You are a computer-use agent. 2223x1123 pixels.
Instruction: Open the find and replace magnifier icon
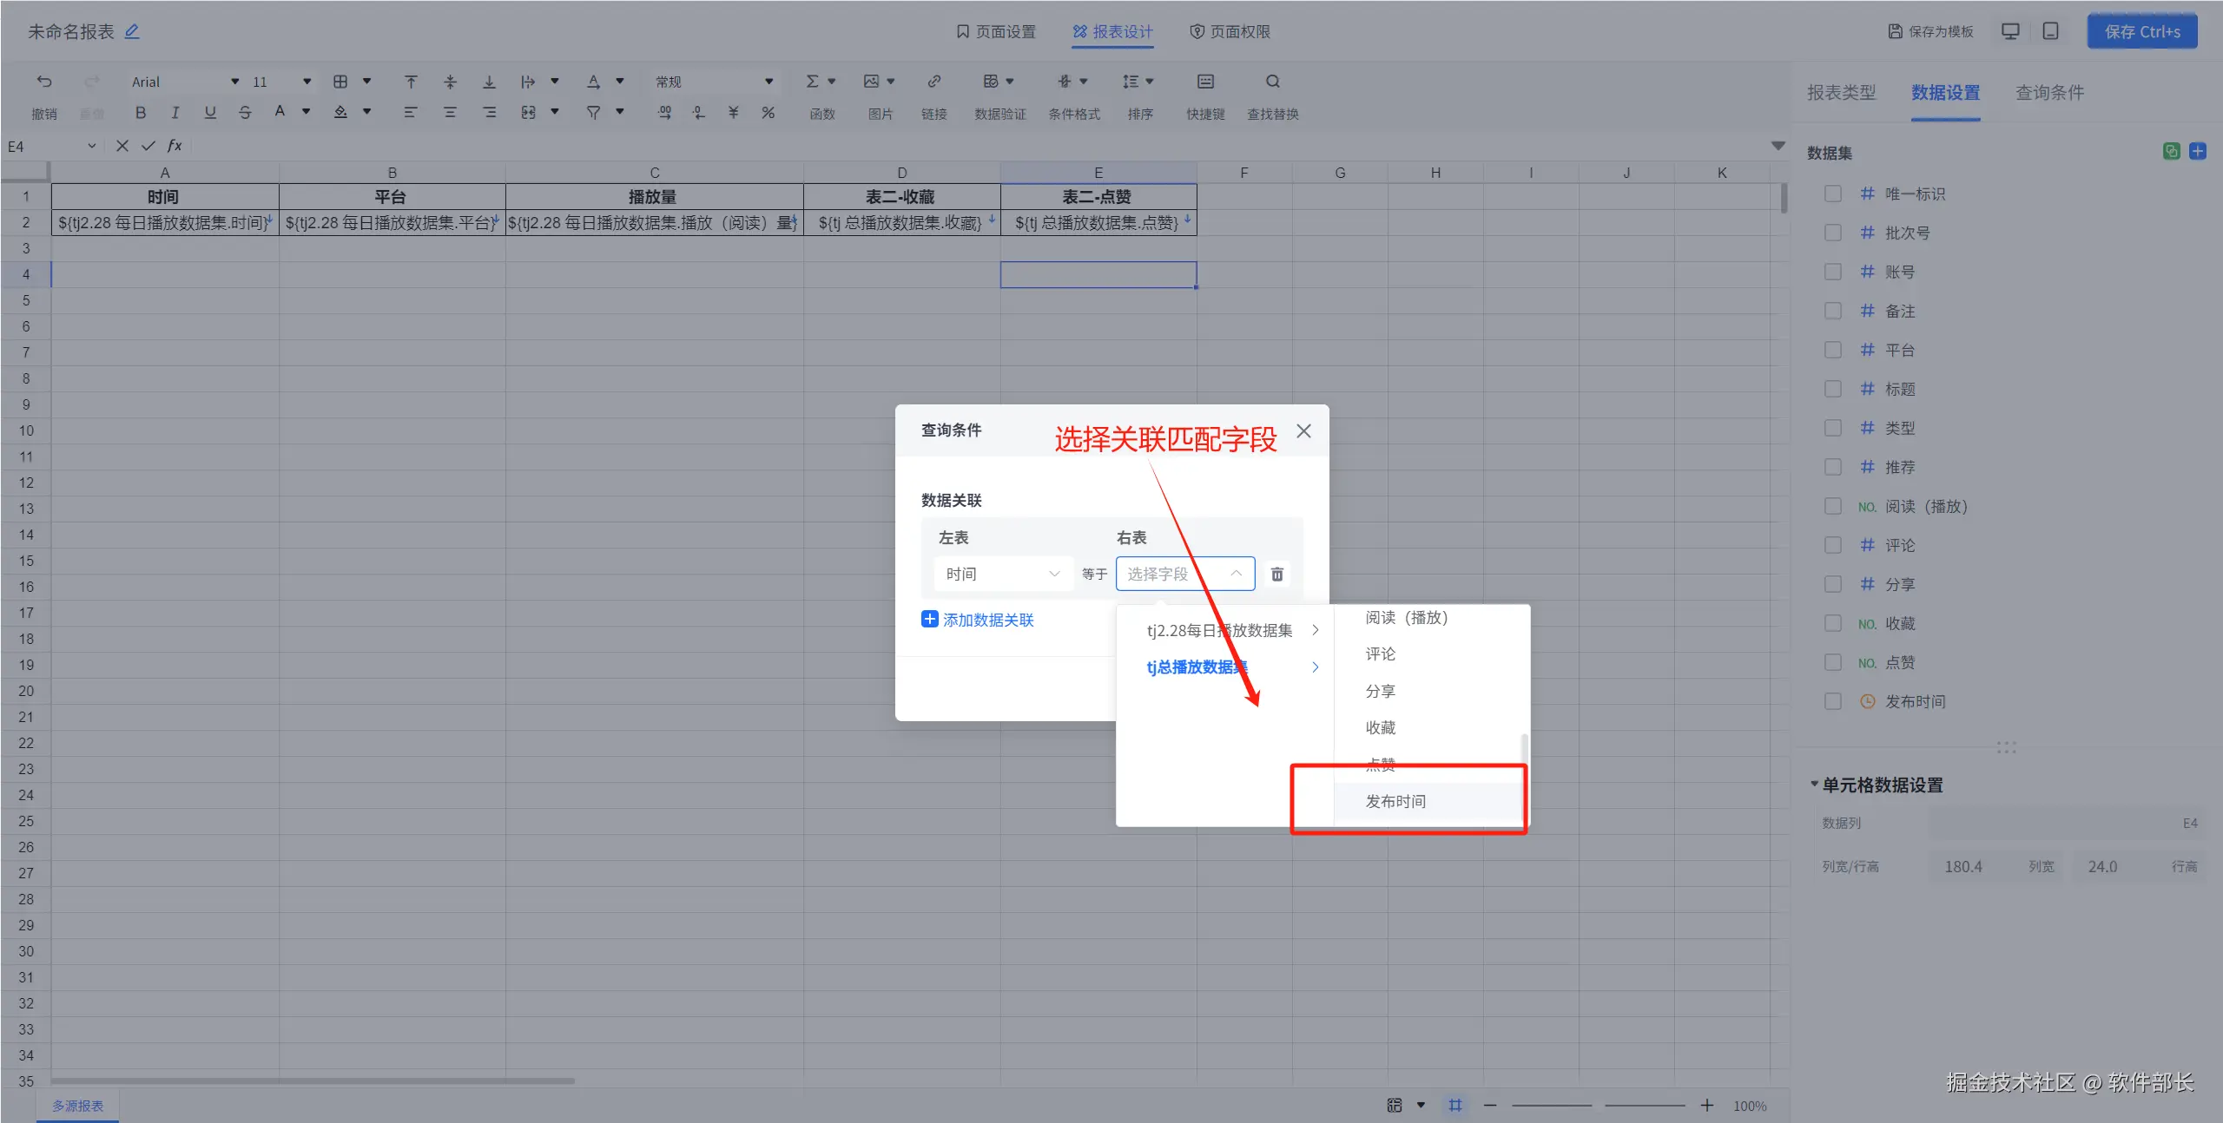tap(1272, 82)
